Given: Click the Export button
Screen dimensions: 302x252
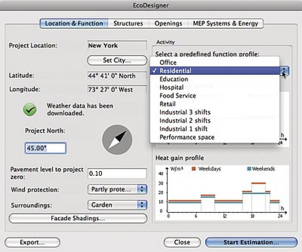Looking at the screenshot, I should click(x=32, y=242).
